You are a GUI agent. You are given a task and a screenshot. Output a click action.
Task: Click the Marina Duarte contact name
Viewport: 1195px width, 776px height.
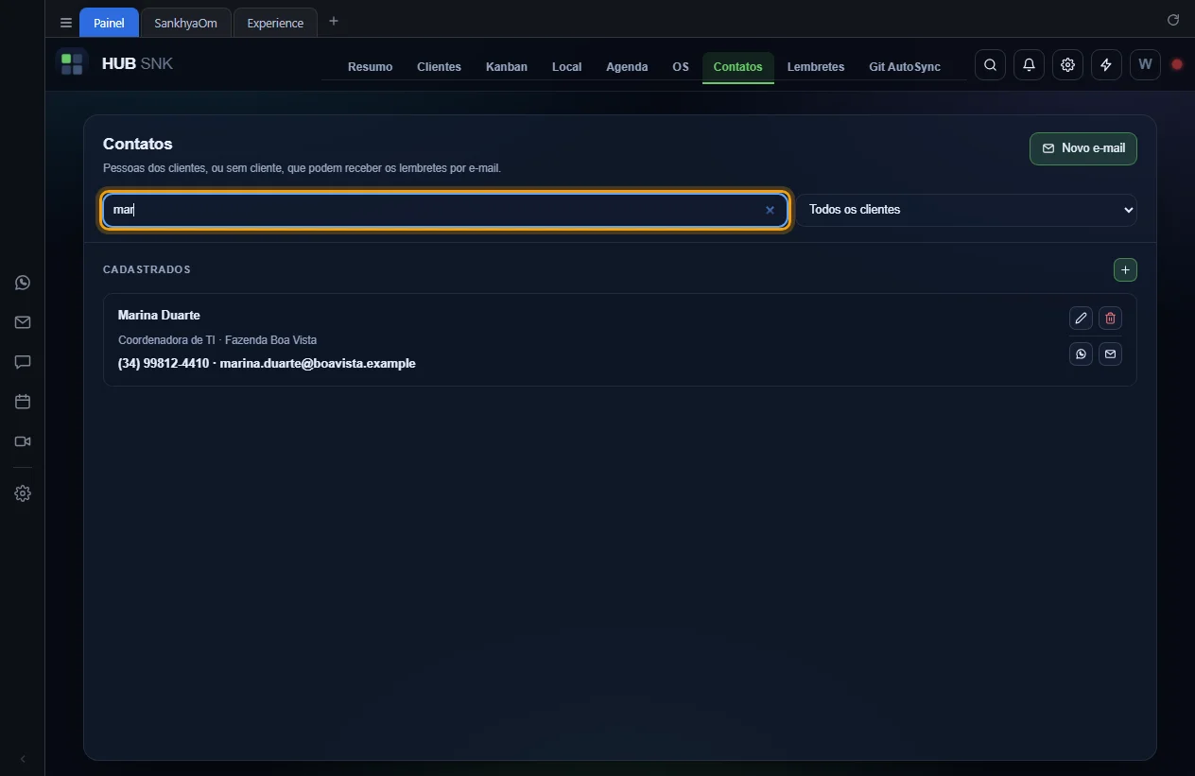(x=159, y=315)
